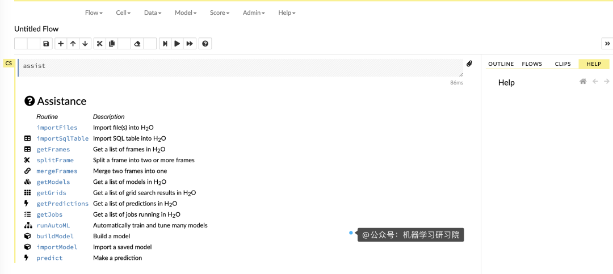Click the Routine column header
The width and height of the screenshot is (613, 274).
[x=47, y=116]
